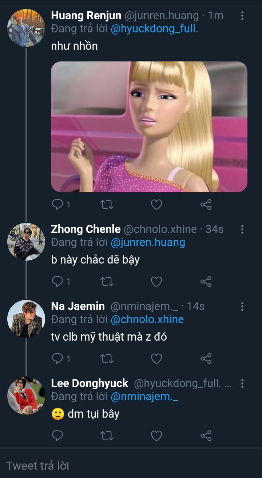View the Barbie meme image

tap(149, 126)
